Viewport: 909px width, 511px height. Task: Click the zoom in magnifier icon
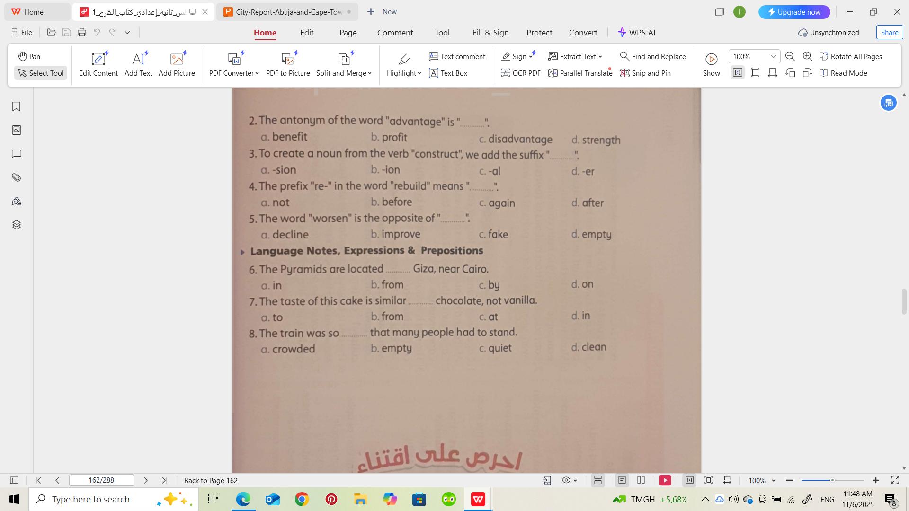point(808,56)
